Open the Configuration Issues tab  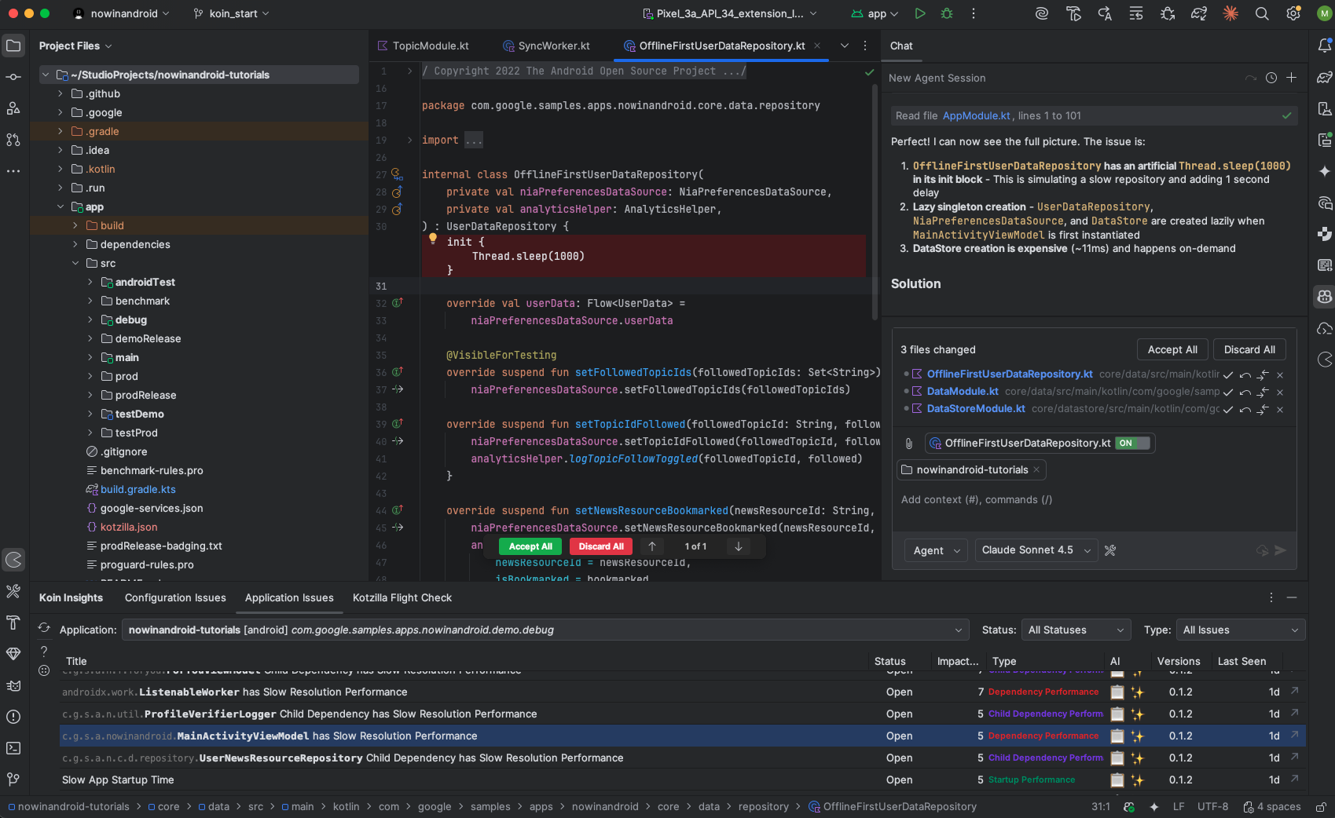point(175,598)
